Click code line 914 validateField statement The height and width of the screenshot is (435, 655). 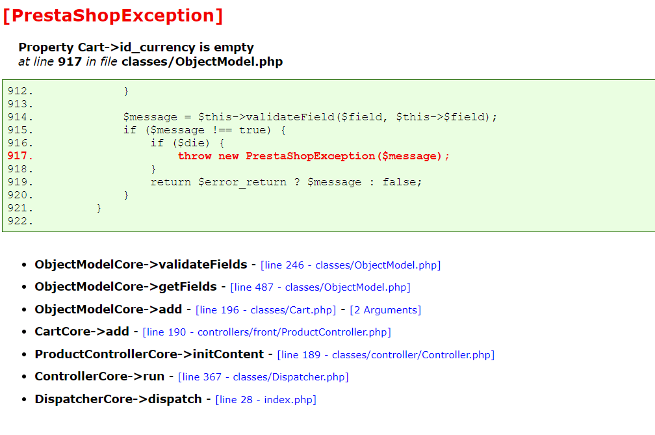pyautogui.click(x=310, y=117)
